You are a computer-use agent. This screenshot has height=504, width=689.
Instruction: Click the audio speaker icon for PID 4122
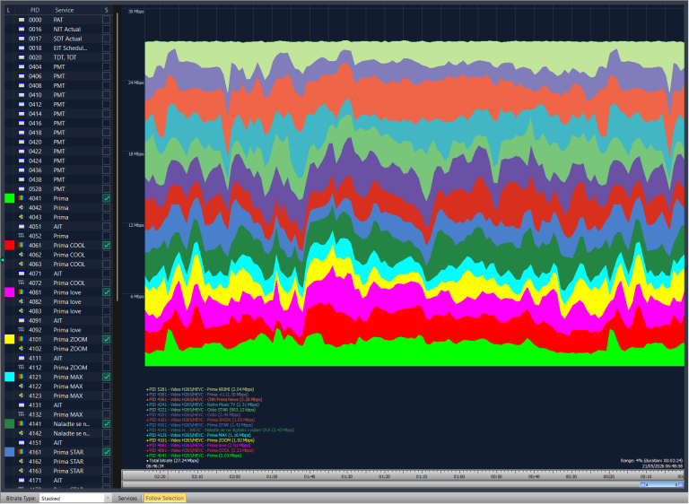coord(22,387)
